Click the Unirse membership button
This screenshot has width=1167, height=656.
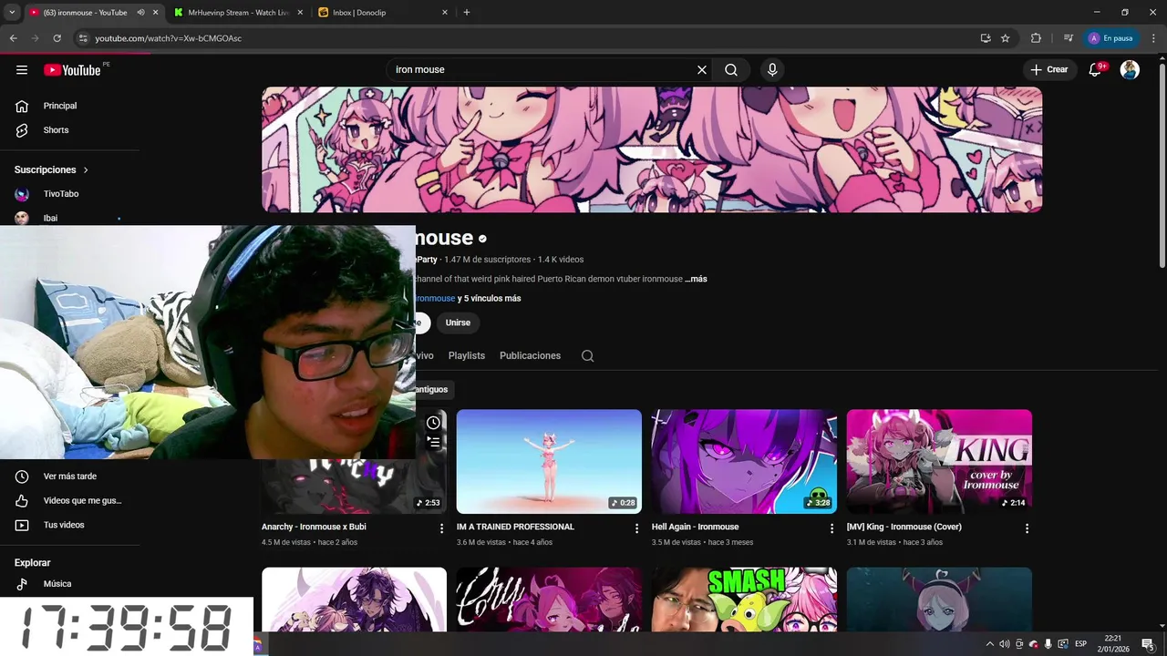458,323
